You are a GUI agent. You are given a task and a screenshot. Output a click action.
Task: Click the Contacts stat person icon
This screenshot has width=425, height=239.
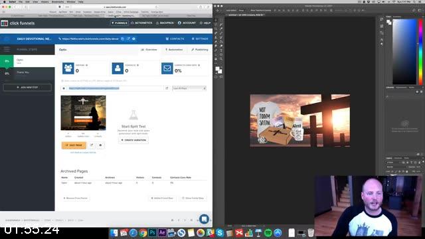[118, 68]
